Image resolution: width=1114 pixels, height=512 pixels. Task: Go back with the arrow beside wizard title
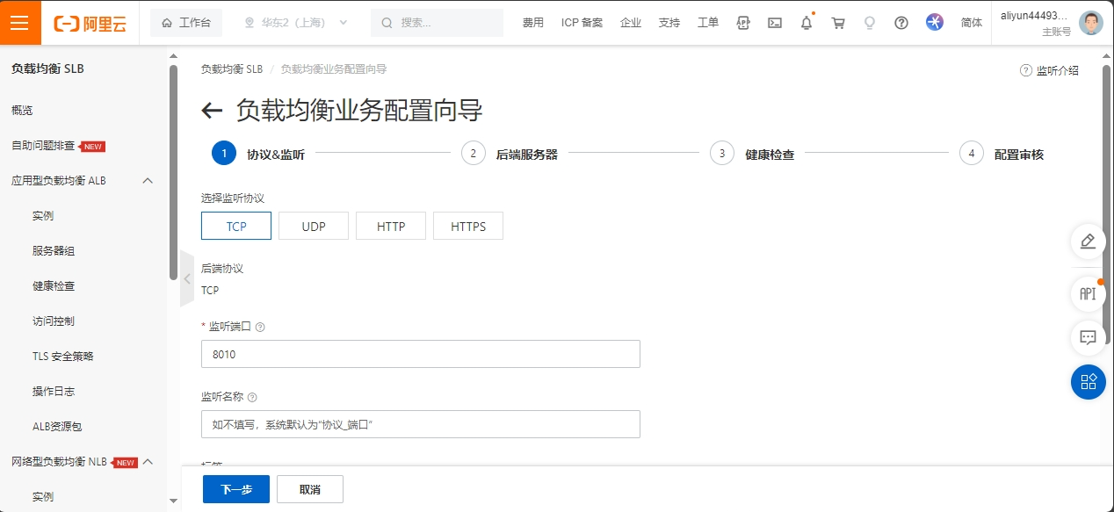pyautogui.click(x=212, y=111)
